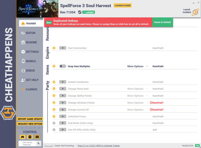Click the LATEST version badge
Viewport: 201px width, 148px height.
point(89,12)
